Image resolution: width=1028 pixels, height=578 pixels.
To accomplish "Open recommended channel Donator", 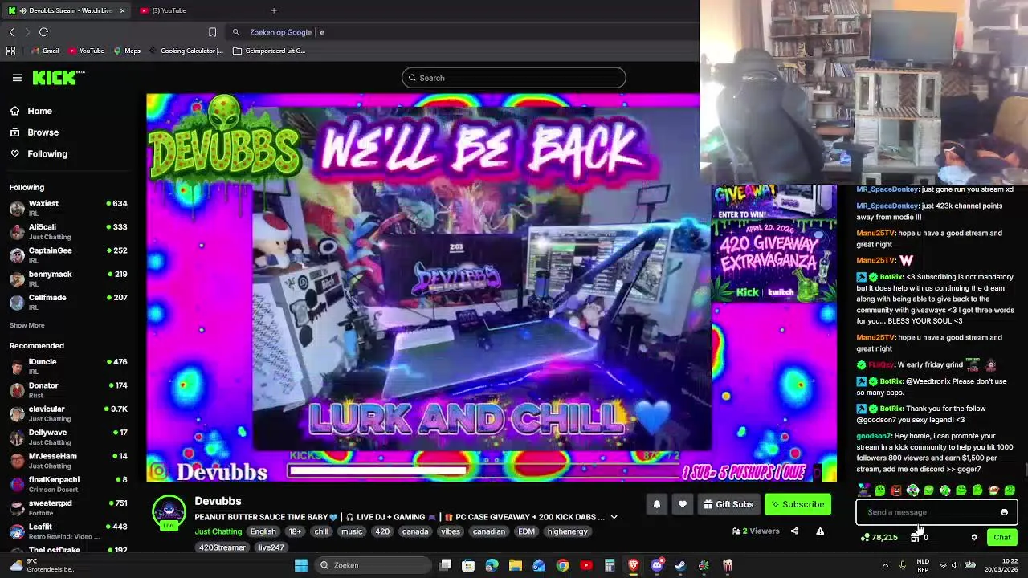I will click(68, 390).
